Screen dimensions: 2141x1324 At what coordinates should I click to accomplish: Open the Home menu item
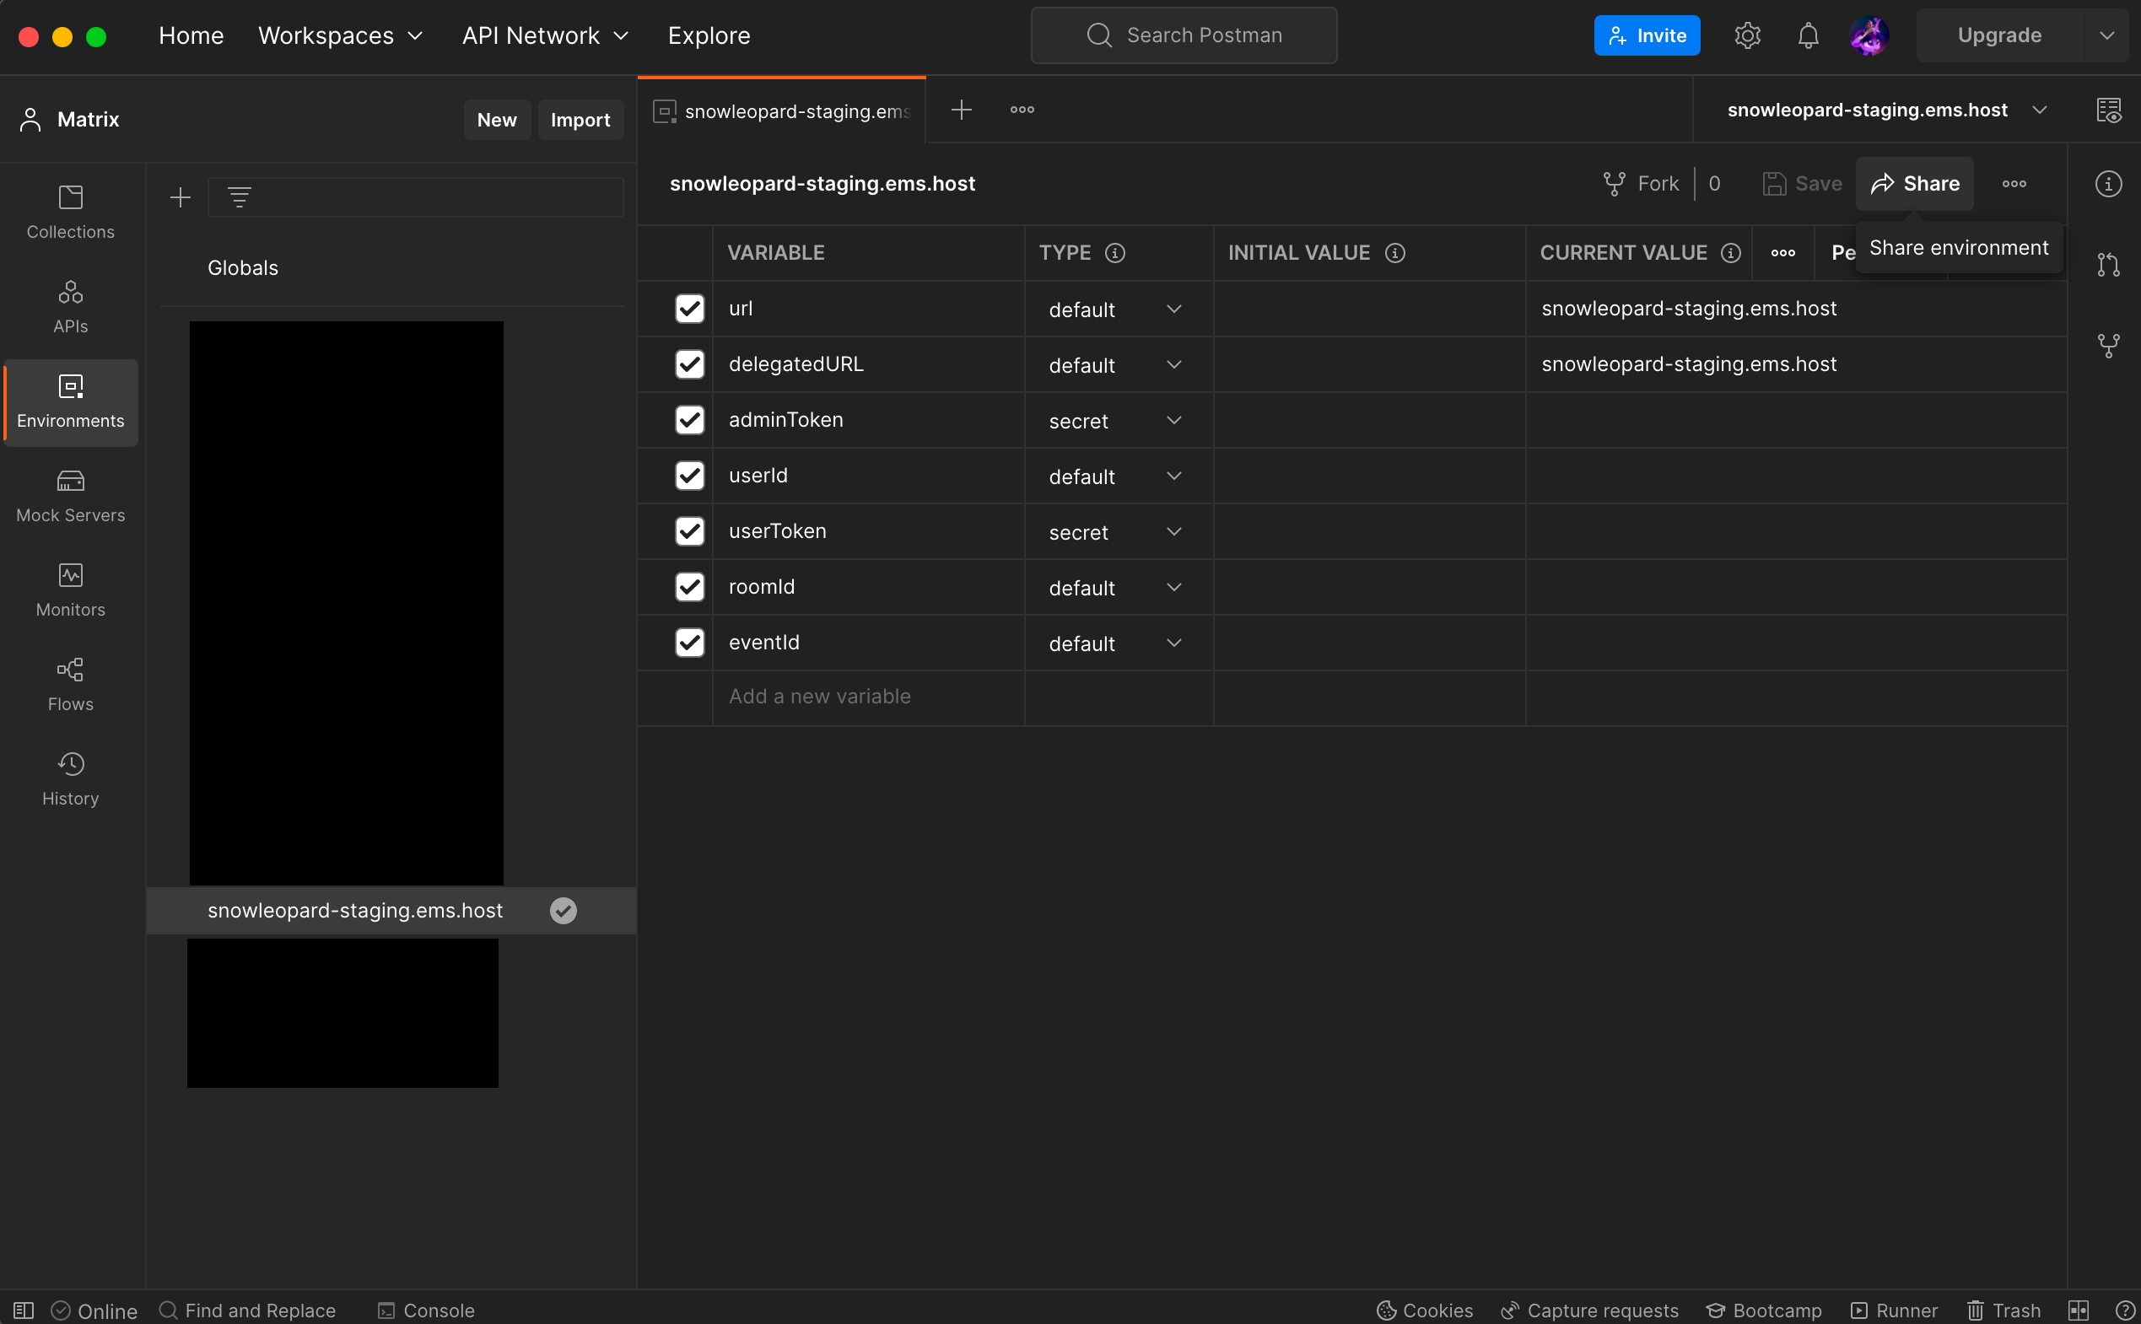pyautogui.click(x=191, y=36)
